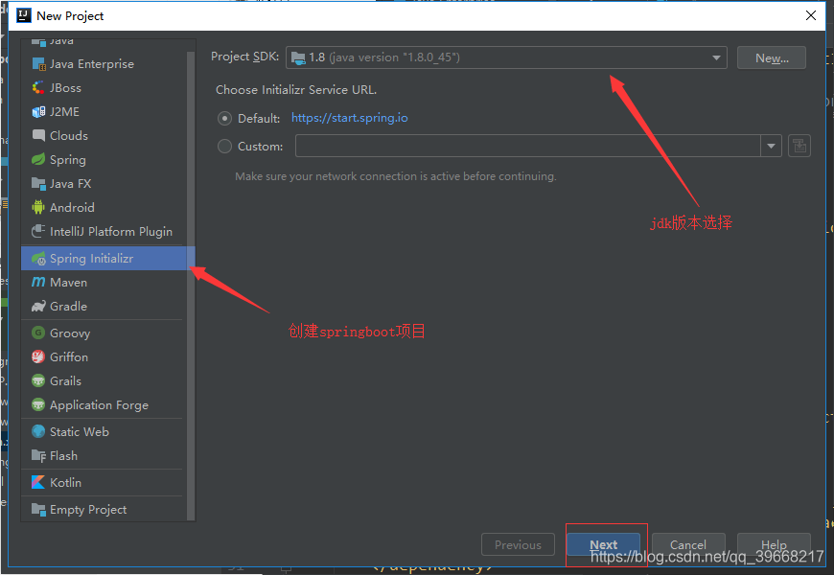Click the Static Web label
Viewport: 834px width, 575px height.
[80, 431]
